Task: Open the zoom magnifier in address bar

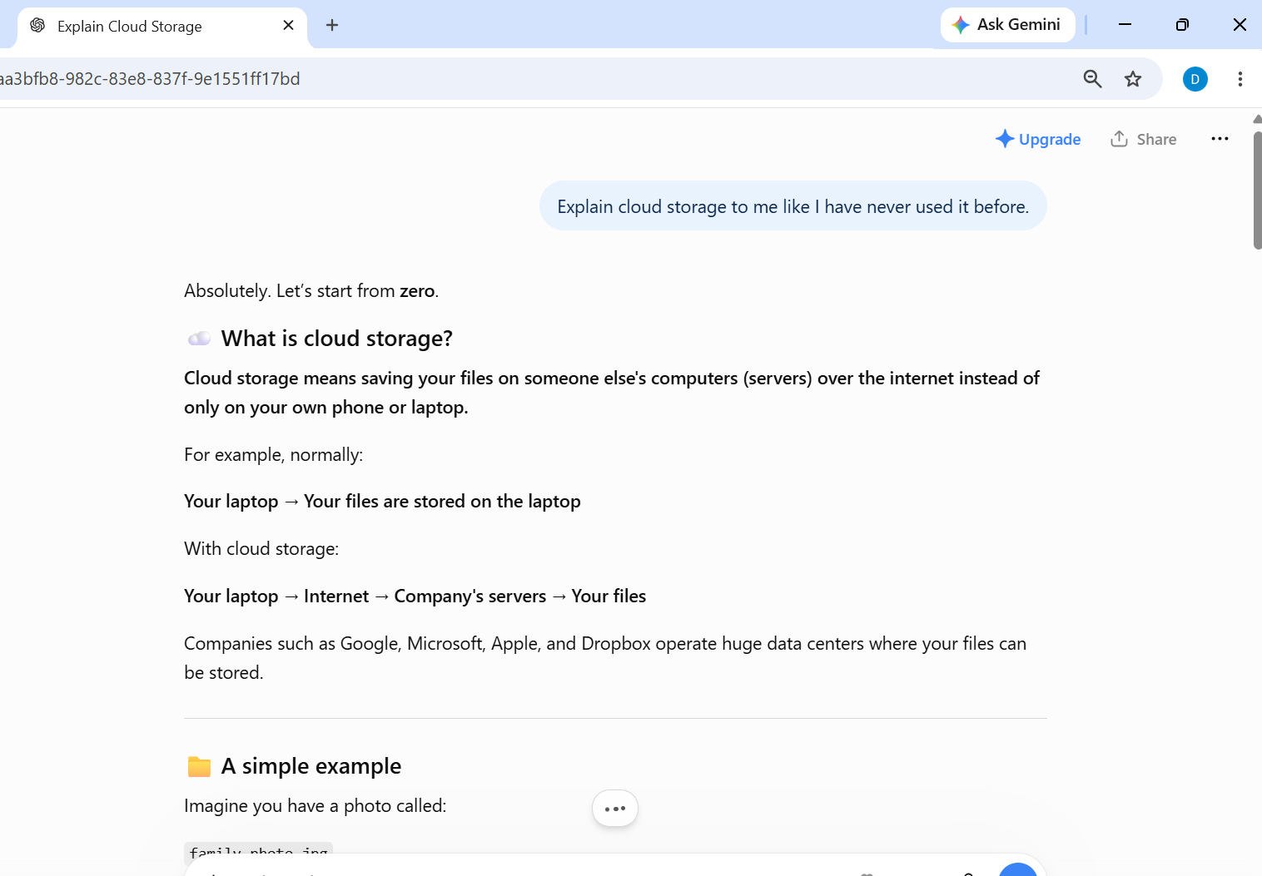Action: 1092,79
